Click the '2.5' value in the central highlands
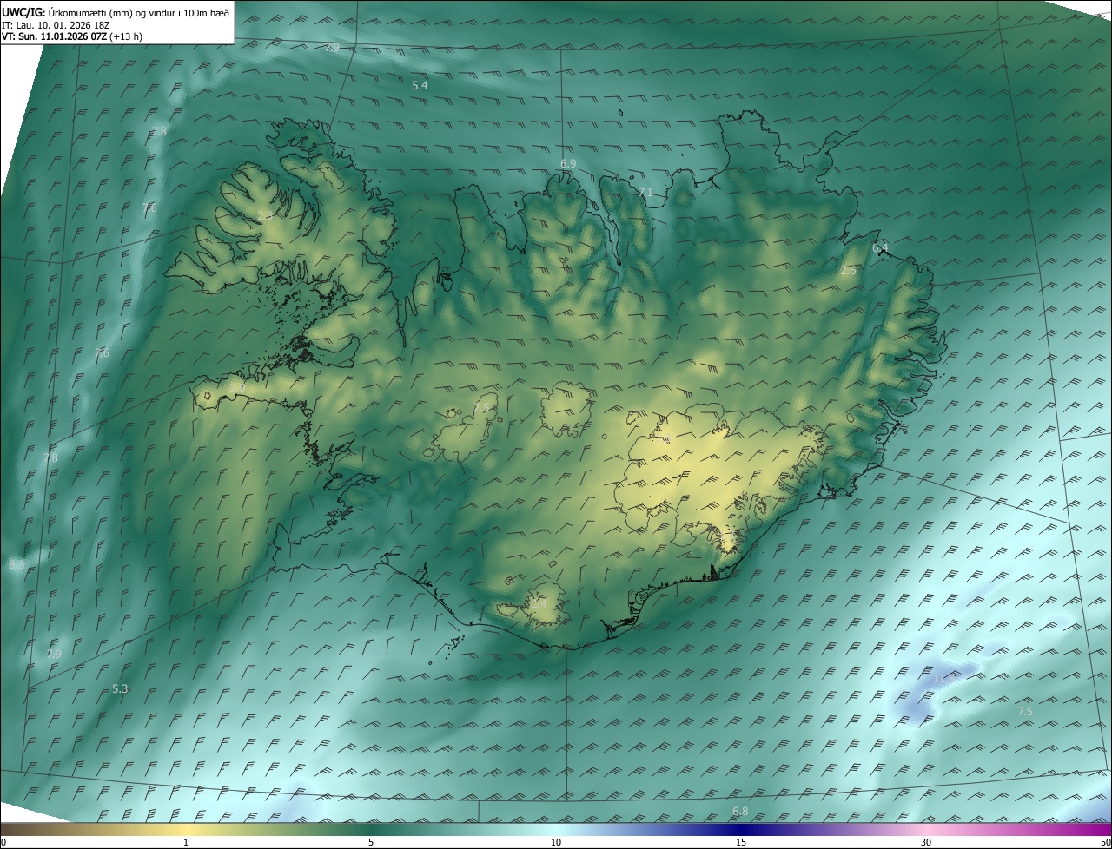Viewport: 1112px width, 849px height. pos(481,407)
